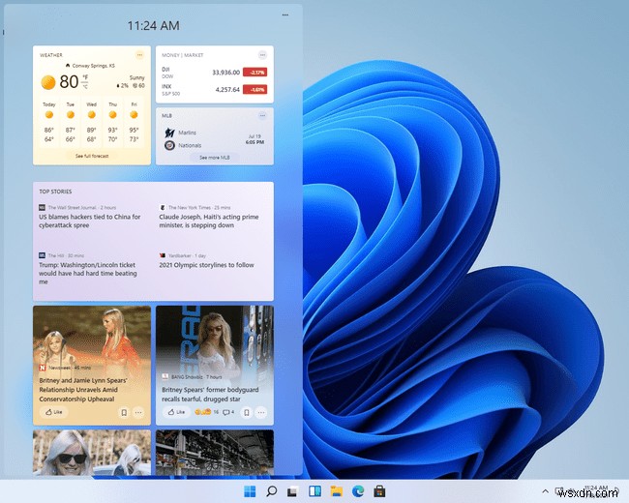629x503 pixels.
Task: Select Wednesday's forecast 89° / 68°
Action: tap(92, 122)
